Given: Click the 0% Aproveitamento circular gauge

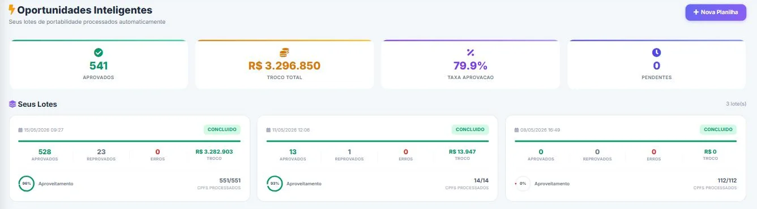Looking at the screenshot, I should 523,184.
